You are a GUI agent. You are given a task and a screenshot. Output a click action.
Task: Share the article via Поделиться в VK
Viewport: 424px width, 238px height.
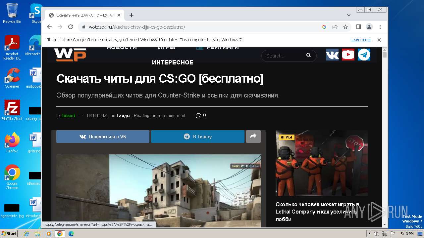(103, 137)
